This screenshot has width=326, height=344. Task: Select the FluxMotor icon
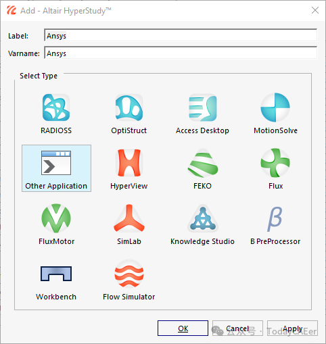(x=56, y=218)
